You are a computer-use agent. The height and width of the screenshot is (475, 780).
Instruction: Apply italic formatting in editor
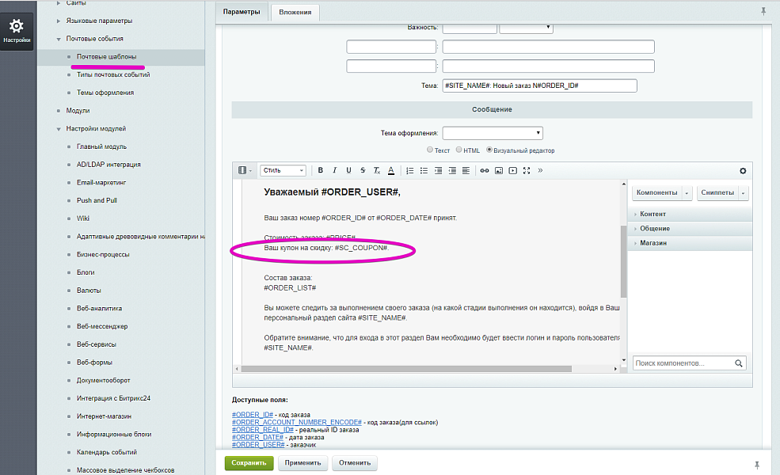[x=335, y=170]
